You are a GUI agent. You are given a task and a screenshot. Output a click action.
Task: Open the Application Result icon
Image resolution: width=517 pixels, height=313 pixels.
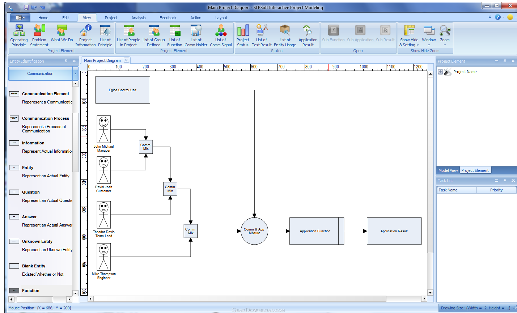pyautogui.click(x=308, y=36)
